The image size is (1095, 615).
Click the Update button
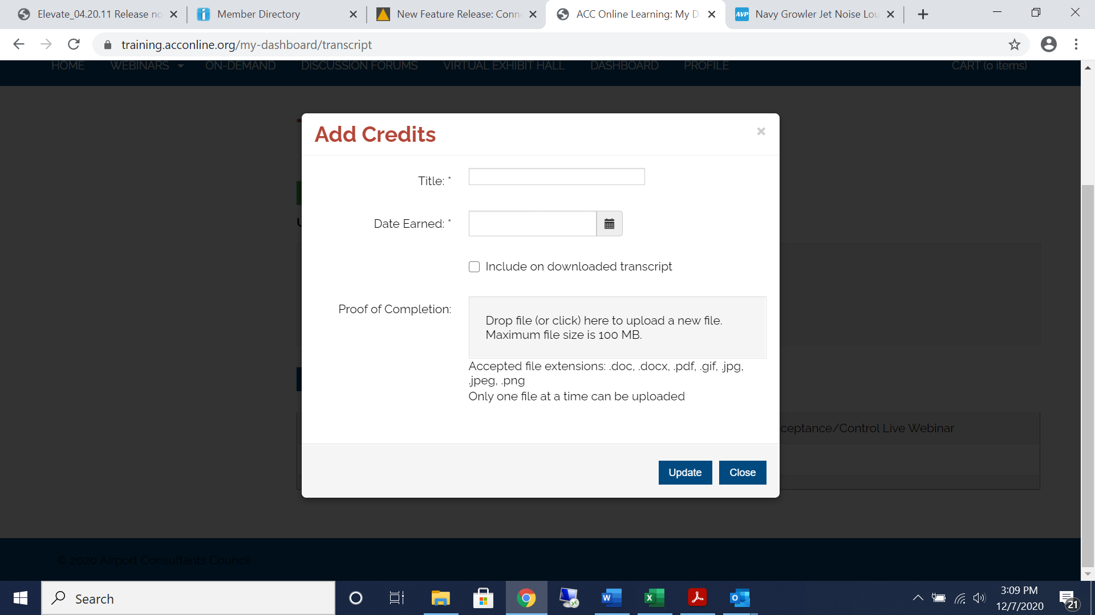click(685, 473)
